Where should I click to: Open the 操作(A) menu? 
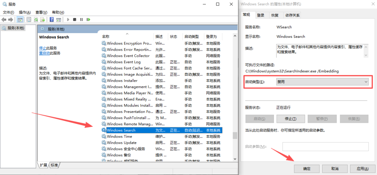tap(24, 12)
